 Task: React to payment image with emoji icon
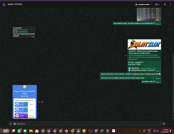[x=42, y=102]
